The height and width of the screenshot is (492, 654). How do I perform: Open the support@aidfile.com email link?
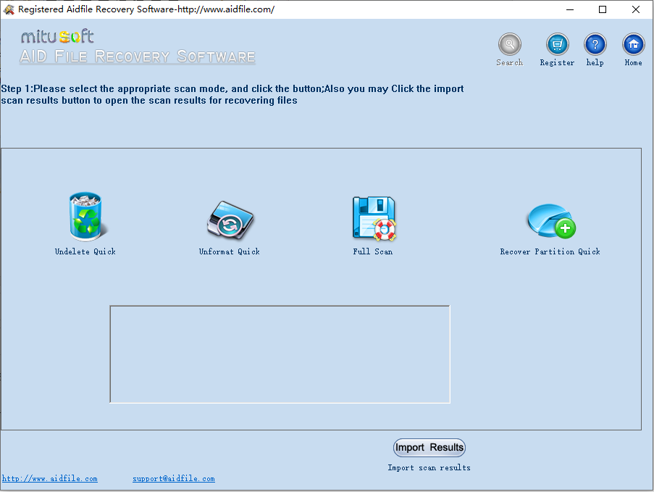[x=173, y=478]
